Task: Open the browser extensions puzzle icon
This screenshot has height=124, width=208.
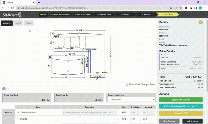Action: 186,8
